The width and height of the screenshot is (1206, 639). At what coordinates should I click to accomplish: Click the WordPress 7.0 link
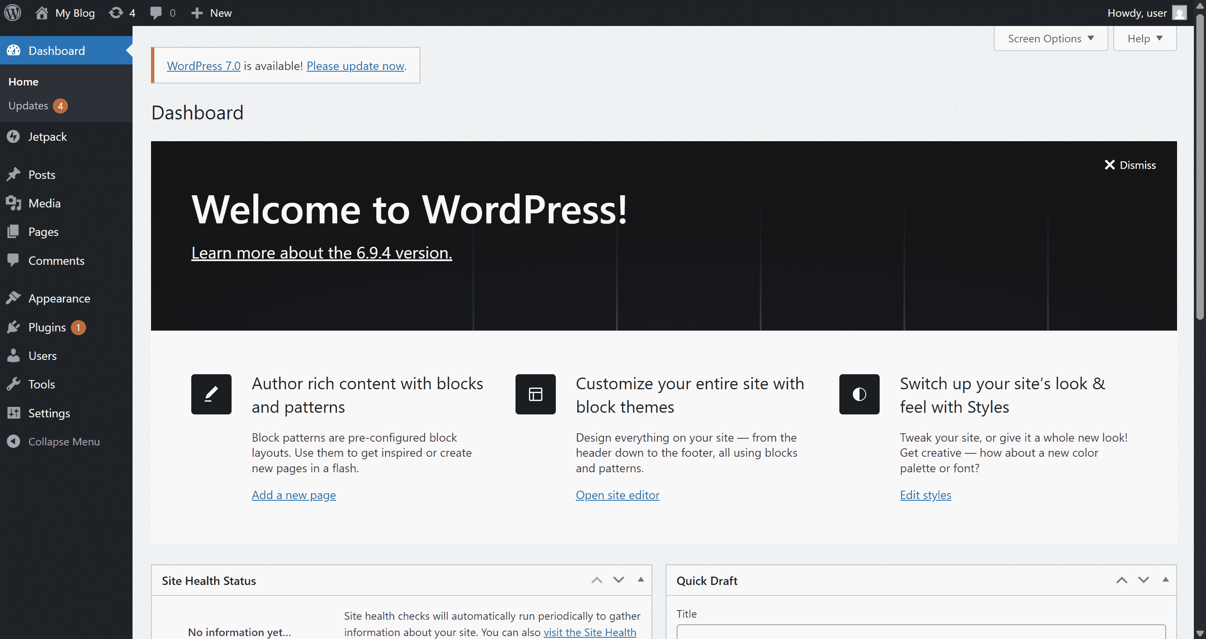[x=203, y=66]
